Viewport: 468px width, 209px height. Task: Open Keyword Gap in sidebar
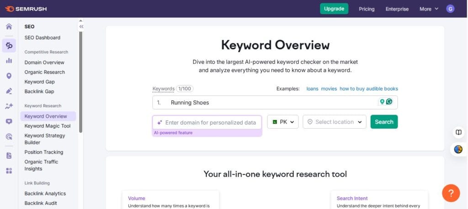(39, 82)
